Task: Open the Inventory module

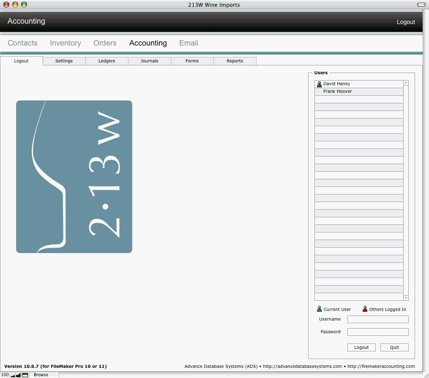Action: click(x=66, y=43)
